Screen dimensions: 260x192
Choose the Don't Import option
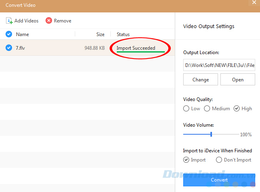[219, 160]
